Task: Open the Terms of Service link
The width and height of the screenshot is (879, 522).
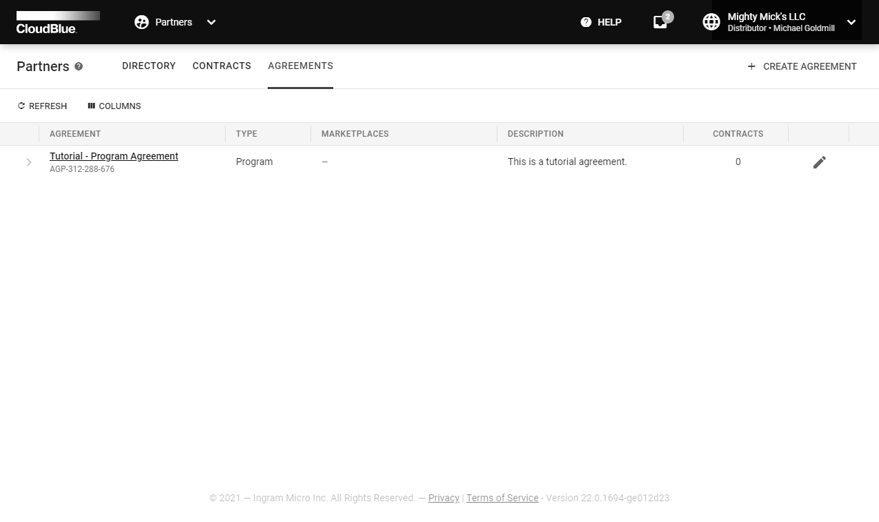Action: (x=502, y=498)
